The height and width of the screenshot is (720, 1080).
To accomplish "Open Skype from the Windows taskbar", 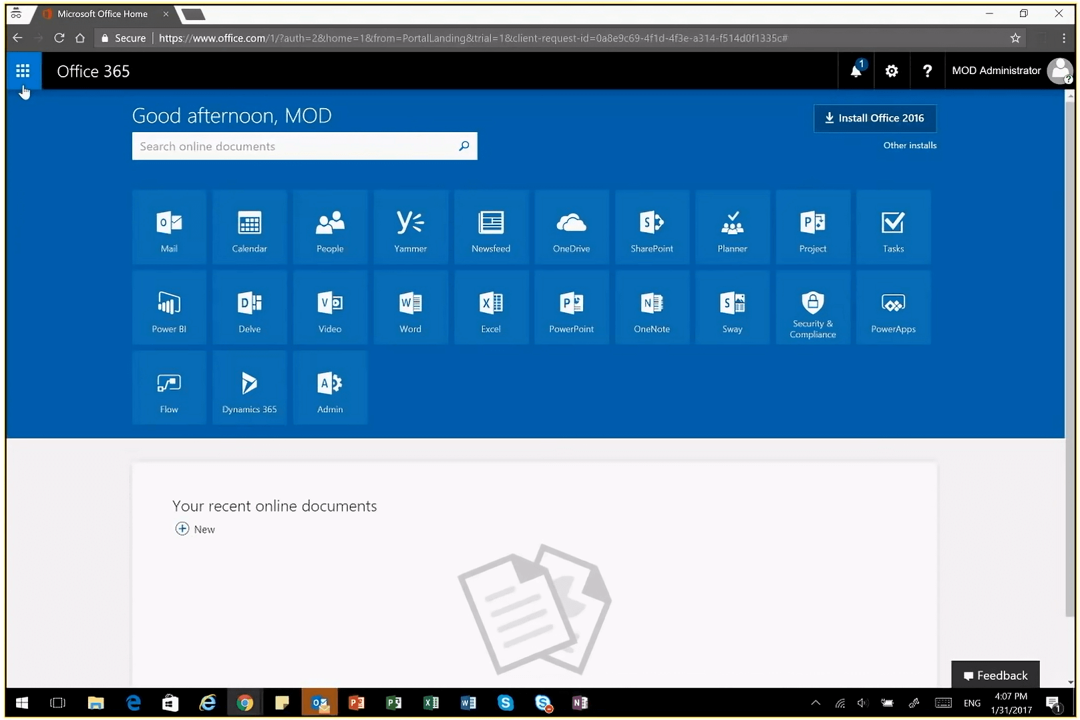I will click(506, 703).
